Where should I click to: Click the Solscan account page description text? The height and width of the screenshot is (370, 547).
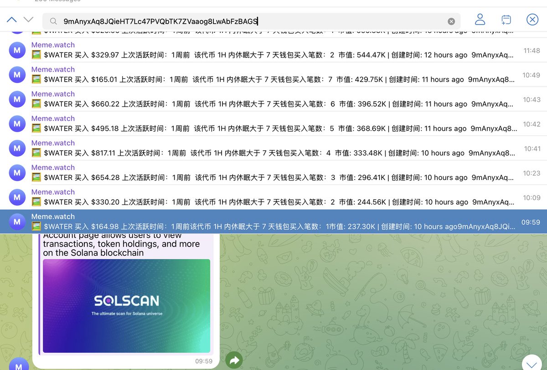121,244
